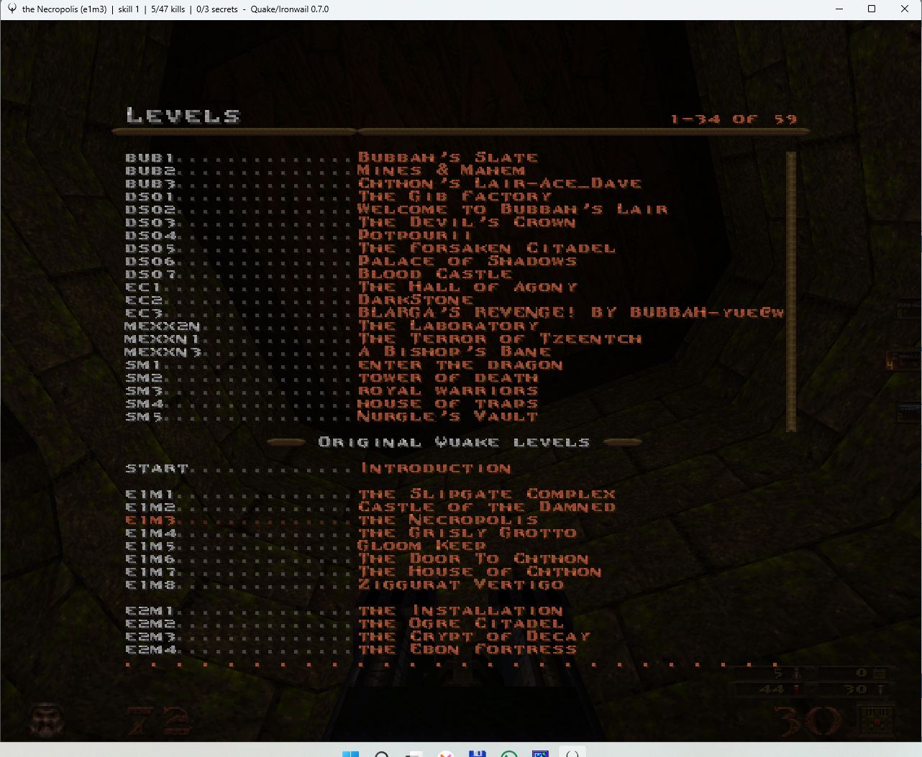Pick DS01 The Gib Factory
The image size is (922, 757).
pos(338,196)
